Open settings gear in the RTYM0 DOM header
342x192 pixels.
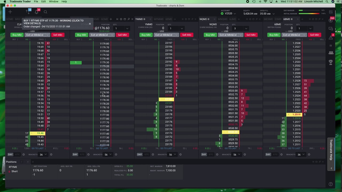[121, 19]
